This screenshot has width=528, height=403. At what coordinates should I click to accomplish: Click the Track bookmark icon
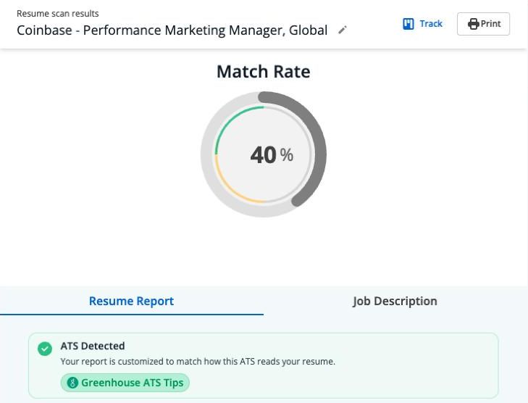point(408,24)
